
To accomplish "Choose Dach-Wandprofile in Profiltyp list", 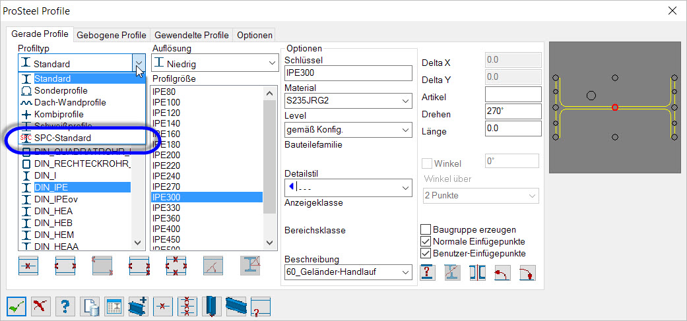I will point(81,102).
